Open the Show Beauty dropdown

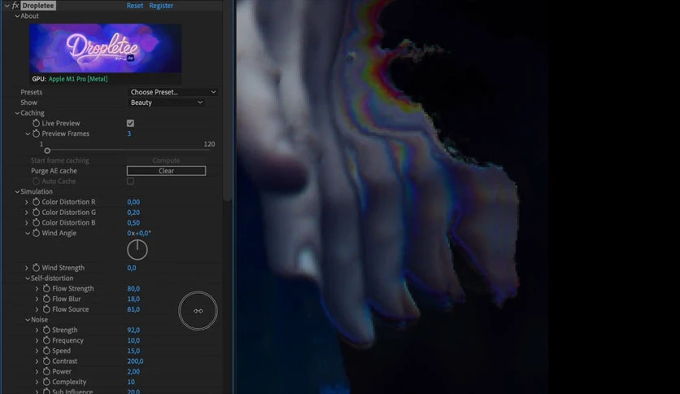167,103
